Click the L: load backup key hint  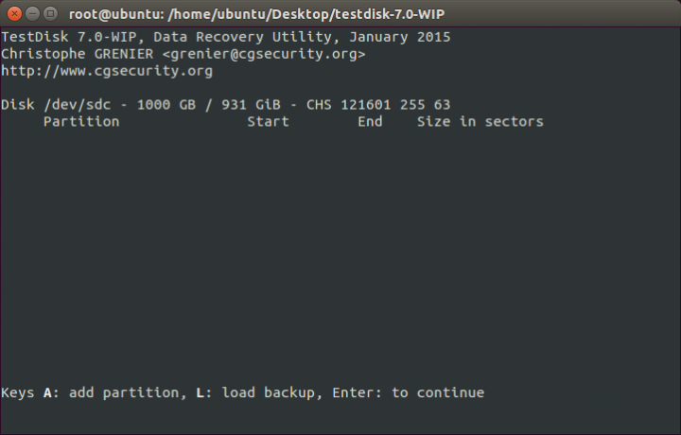(255, 392)
